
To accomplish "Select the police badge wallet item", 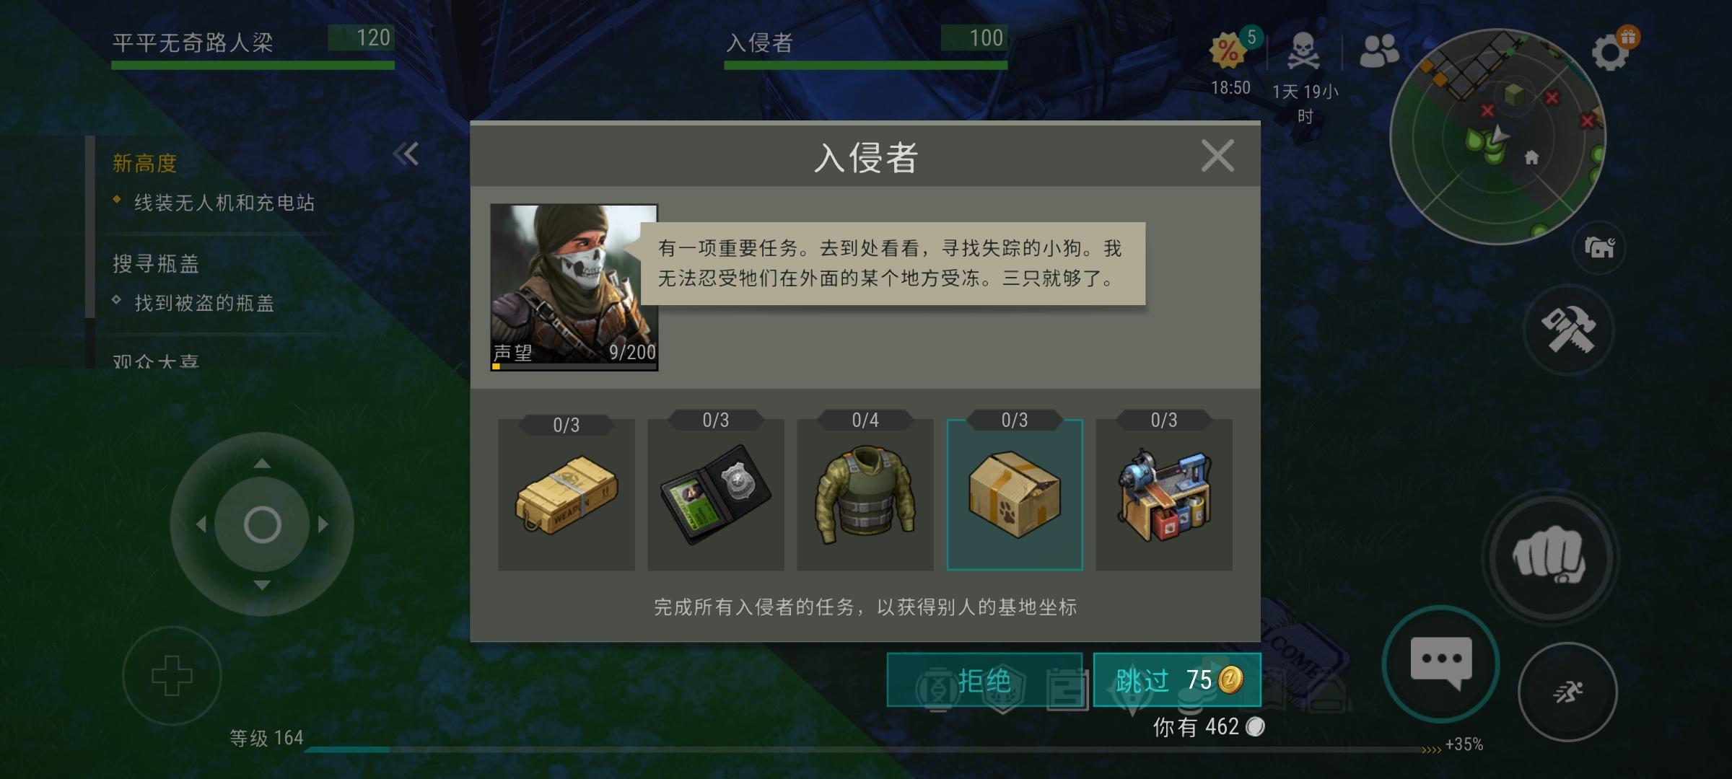I will click(716, 495).
